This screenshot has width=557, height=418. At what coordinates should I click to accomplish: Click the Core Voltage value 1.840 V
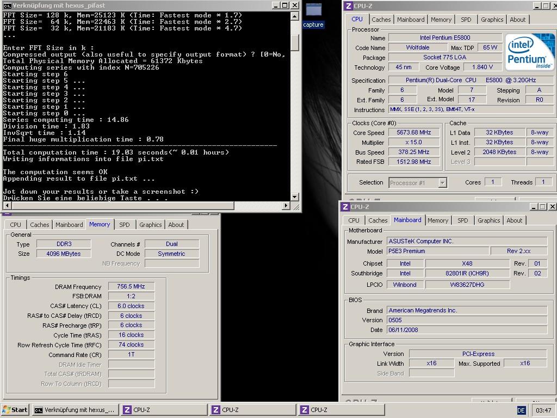pyautogui.click(x=482, y=67)
